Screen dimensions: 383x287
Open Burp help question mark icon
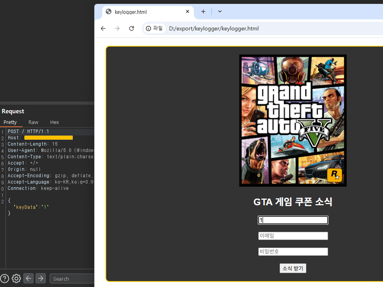(5, 279)
